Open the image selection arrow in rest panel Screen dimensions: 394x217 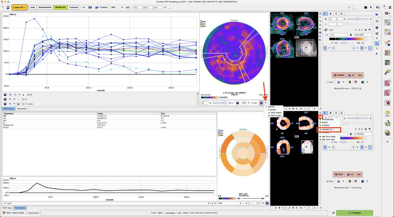point(320,117)
